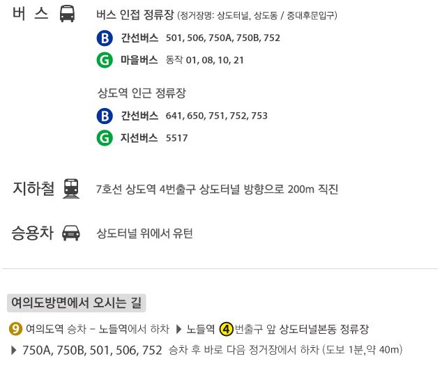The width and height of the screenshot is (442, 368).
Task: Click the blue B badge next to 501, 506 routes
Action: [x=105, y=38]
